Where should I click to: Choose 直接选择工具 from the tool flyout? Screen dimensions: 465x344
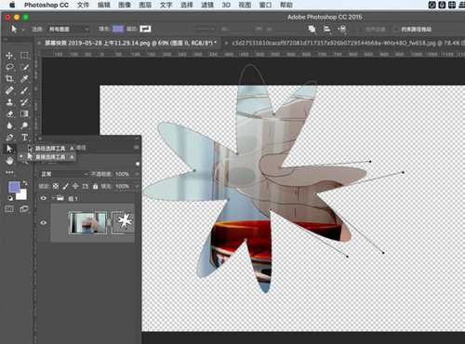(x=50, y=157)
